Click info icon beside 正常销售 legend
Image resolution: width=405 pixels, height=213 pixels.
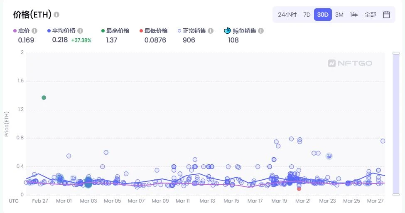tap(211, 31)
